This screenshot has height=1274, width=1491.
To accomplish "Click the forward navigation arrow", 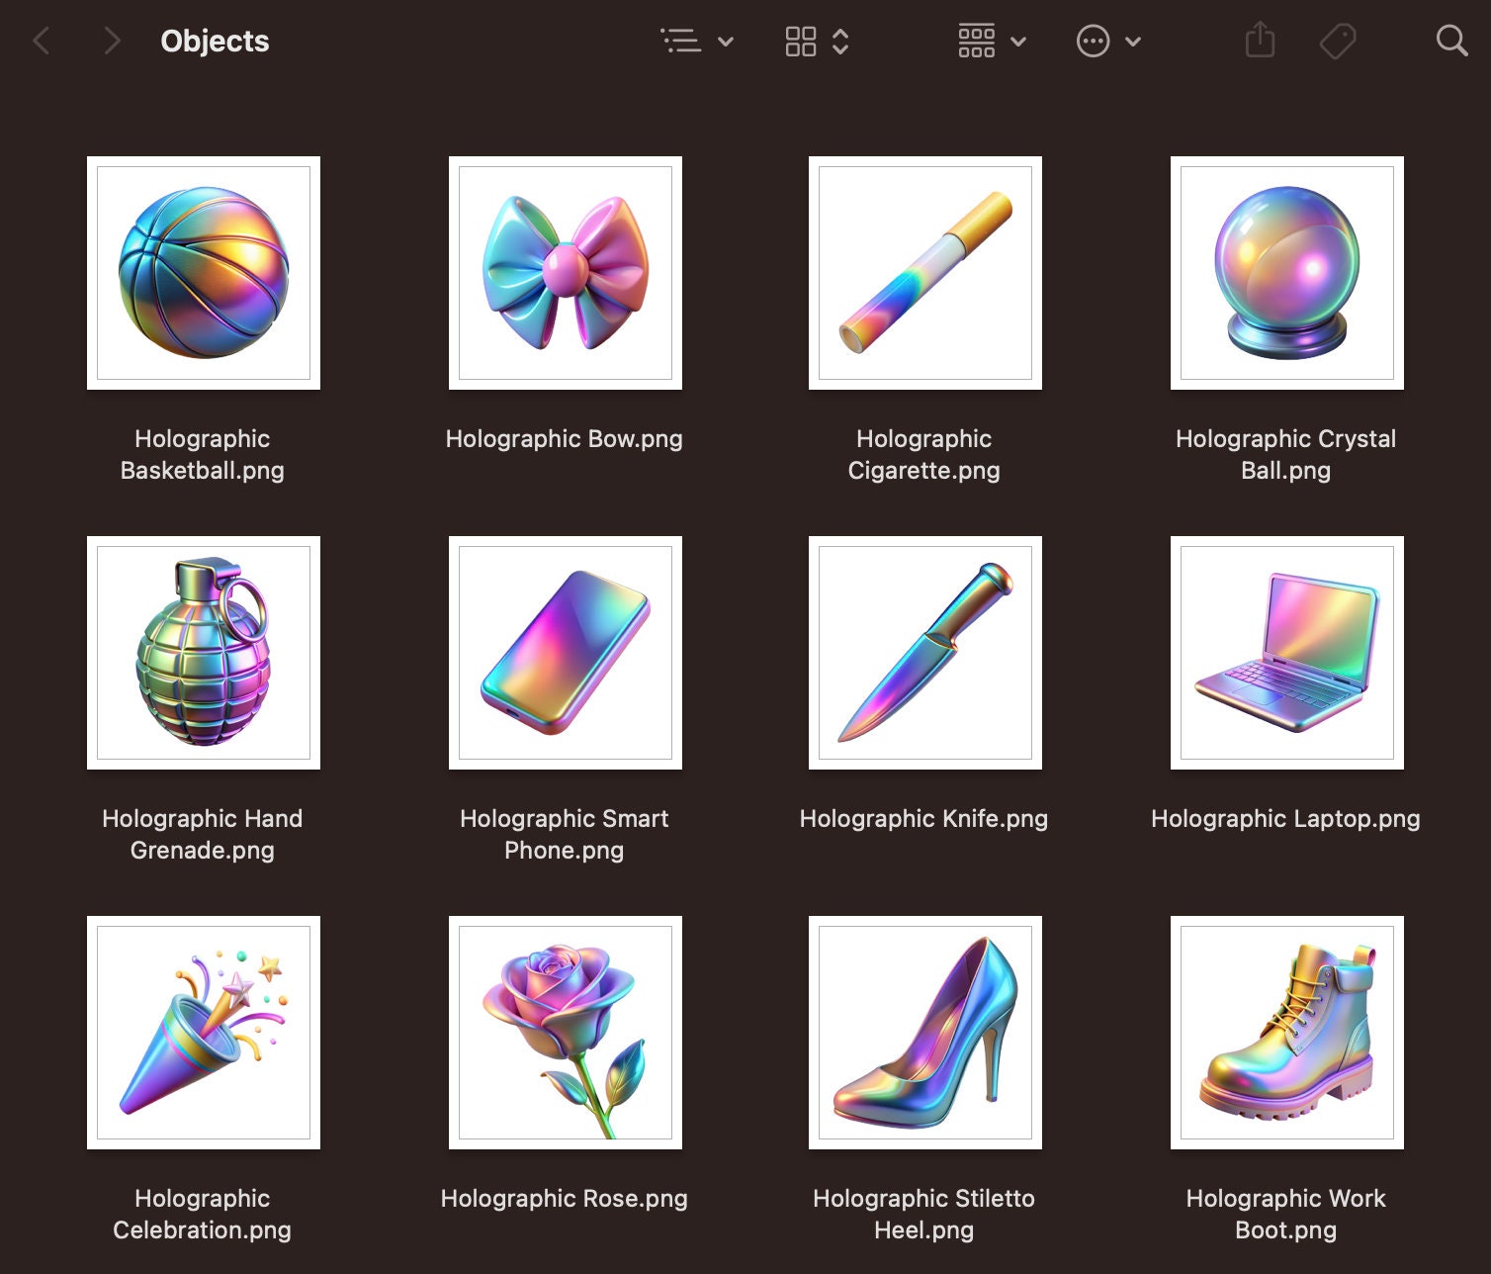I will pyautogui.click(x=112, y=41).
